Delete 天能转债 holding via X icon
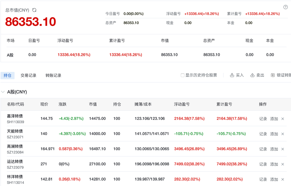The height and width of the screenshot is (186, 291). point(283,134)
